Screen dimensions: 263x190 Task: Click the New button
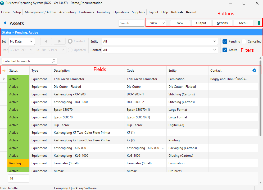point(180,23)
